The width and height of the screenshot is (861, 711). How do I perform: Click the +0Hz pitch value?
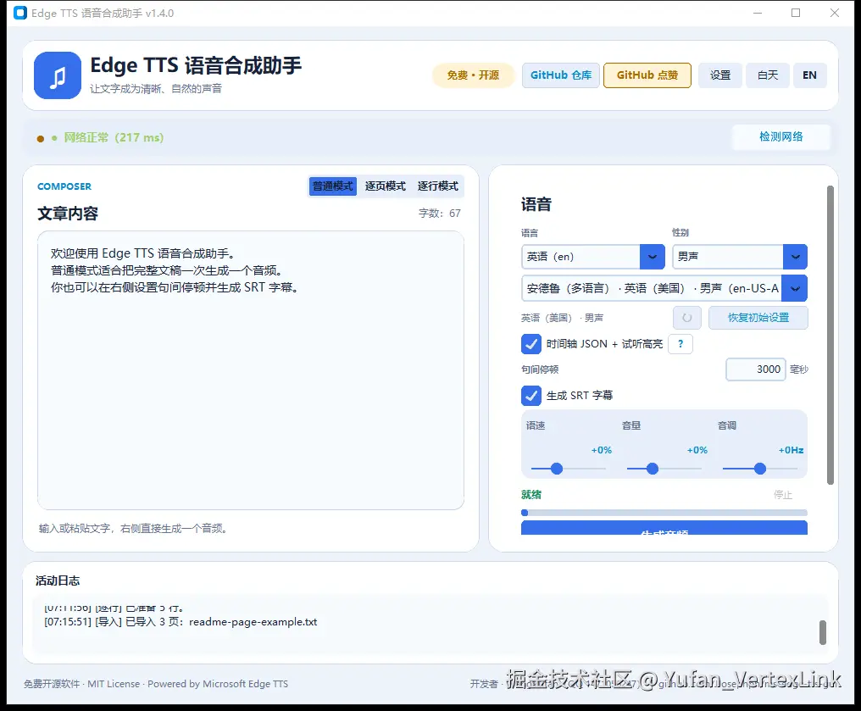791,450
